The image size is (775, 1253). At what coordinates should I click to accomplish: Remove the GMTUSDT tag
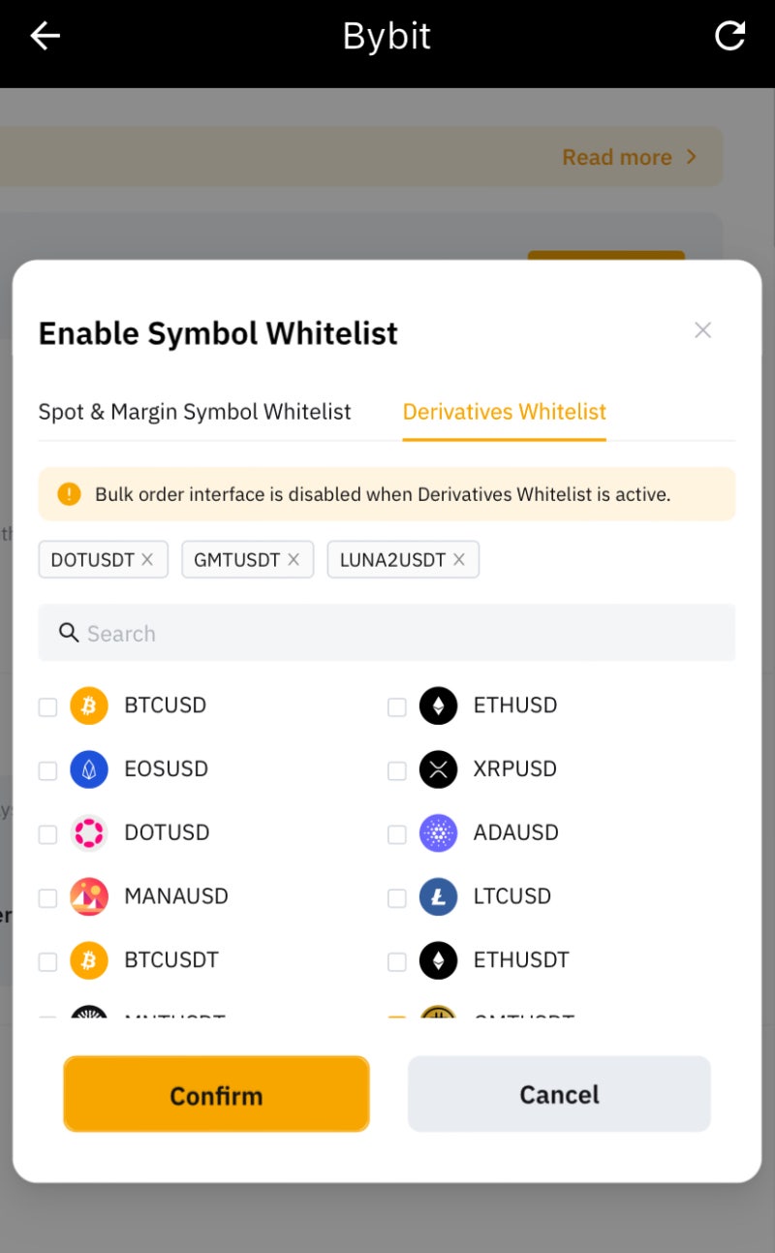pyautogui.click(x=294, y=559)
